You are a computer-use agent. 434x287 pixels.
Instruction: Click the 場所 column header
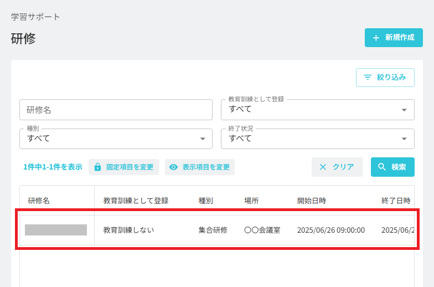click(x=251, y=201)
